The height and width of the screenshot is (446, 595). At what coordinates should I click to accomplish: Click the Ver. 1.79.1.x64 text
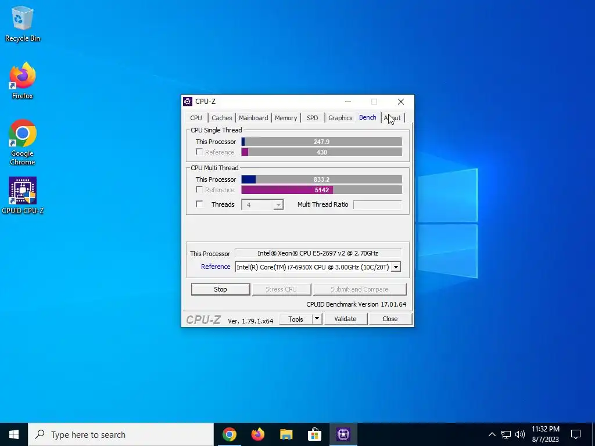(x=250, y=321)
